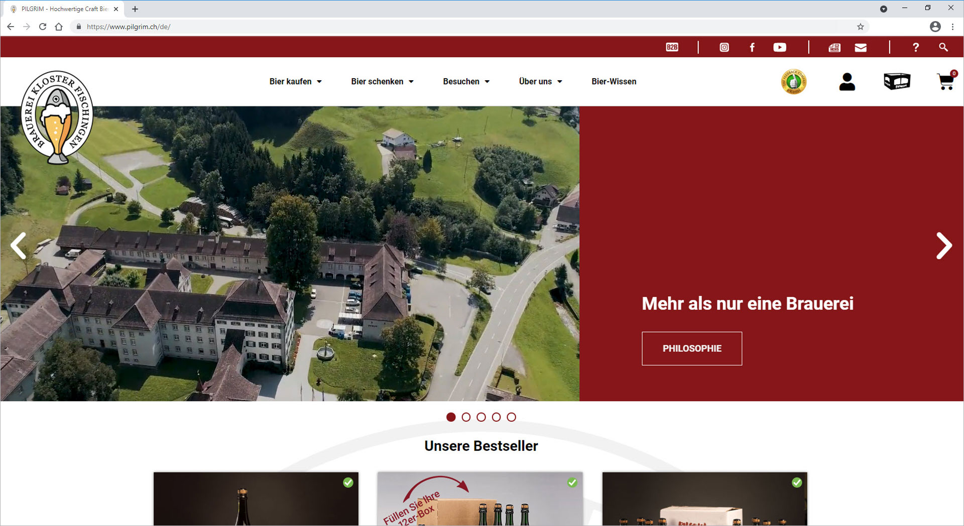Open the YouTube channel icon

click(x=780, y=47)
